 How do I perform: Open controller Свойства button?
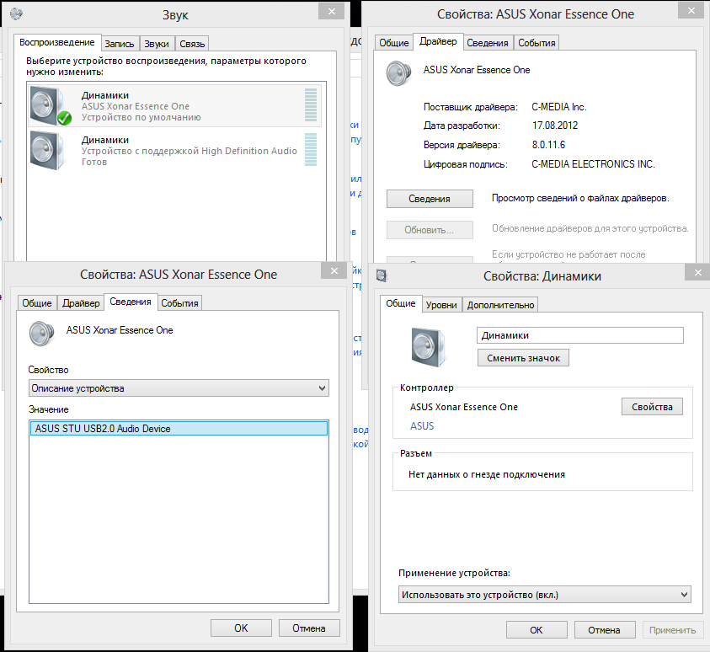point(652,407)
